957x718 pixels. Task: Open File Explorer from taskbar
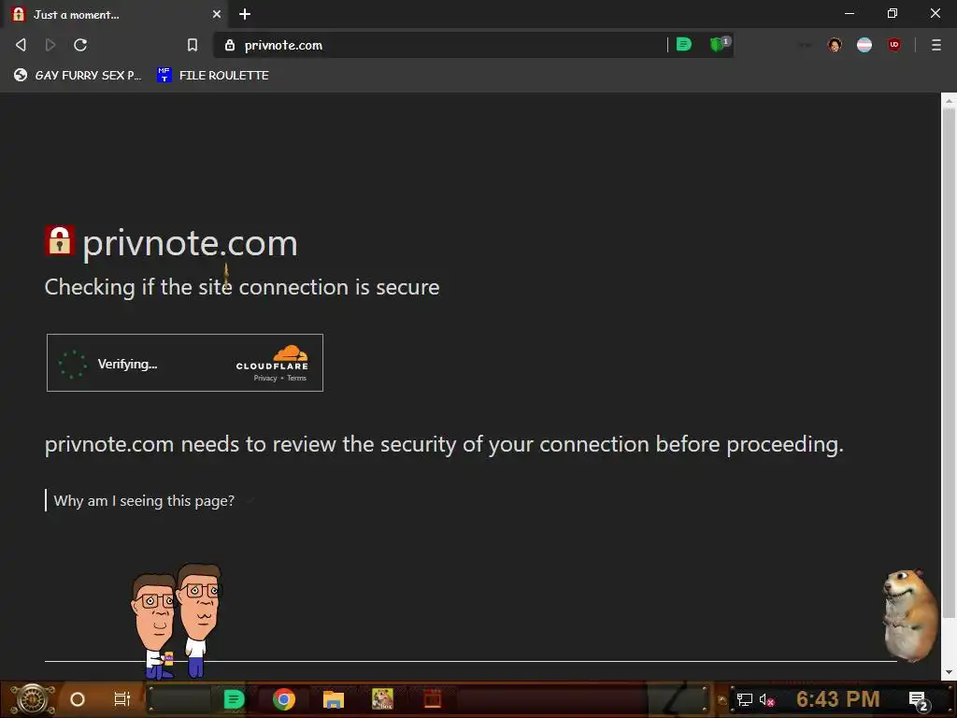[334, 699]
